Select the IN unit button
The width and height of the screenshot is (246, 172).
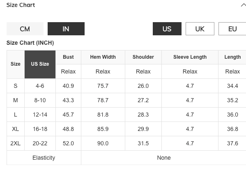tap(66, 29)
